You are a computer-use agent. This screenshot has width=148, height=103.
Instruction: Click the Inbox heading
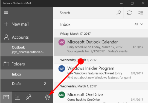click(x=65, y=25)
